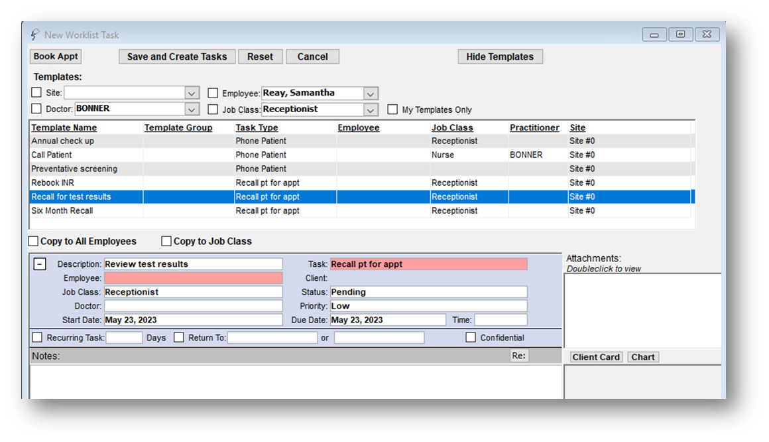This screenshot has width=769, height=442.
Task: Click the Description field Review test results
Action: coord(193,264)
